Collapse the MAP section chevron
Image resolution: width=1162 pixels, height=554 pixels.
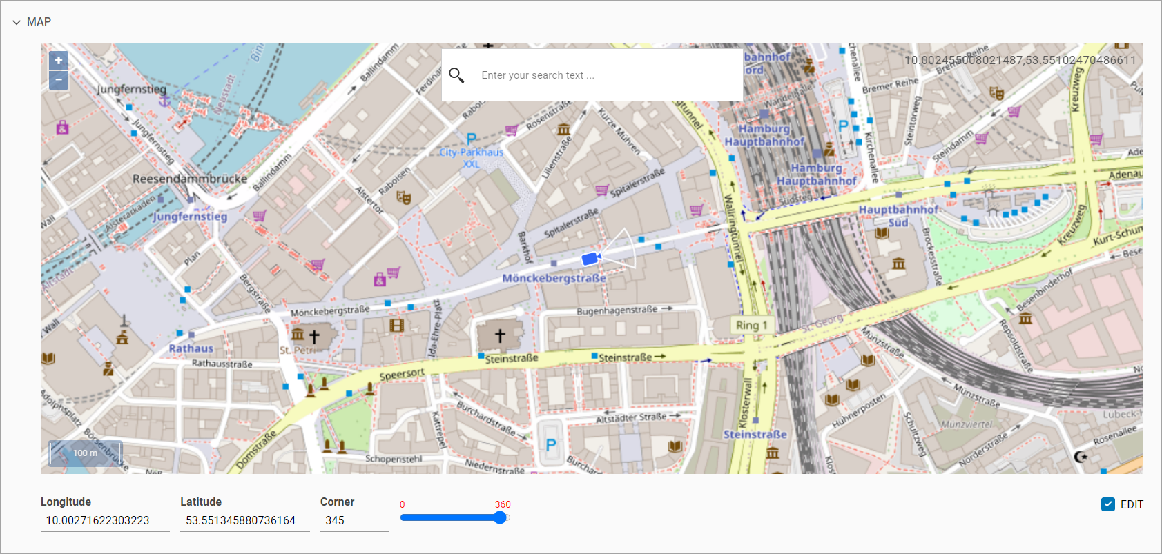pos(17,22)
